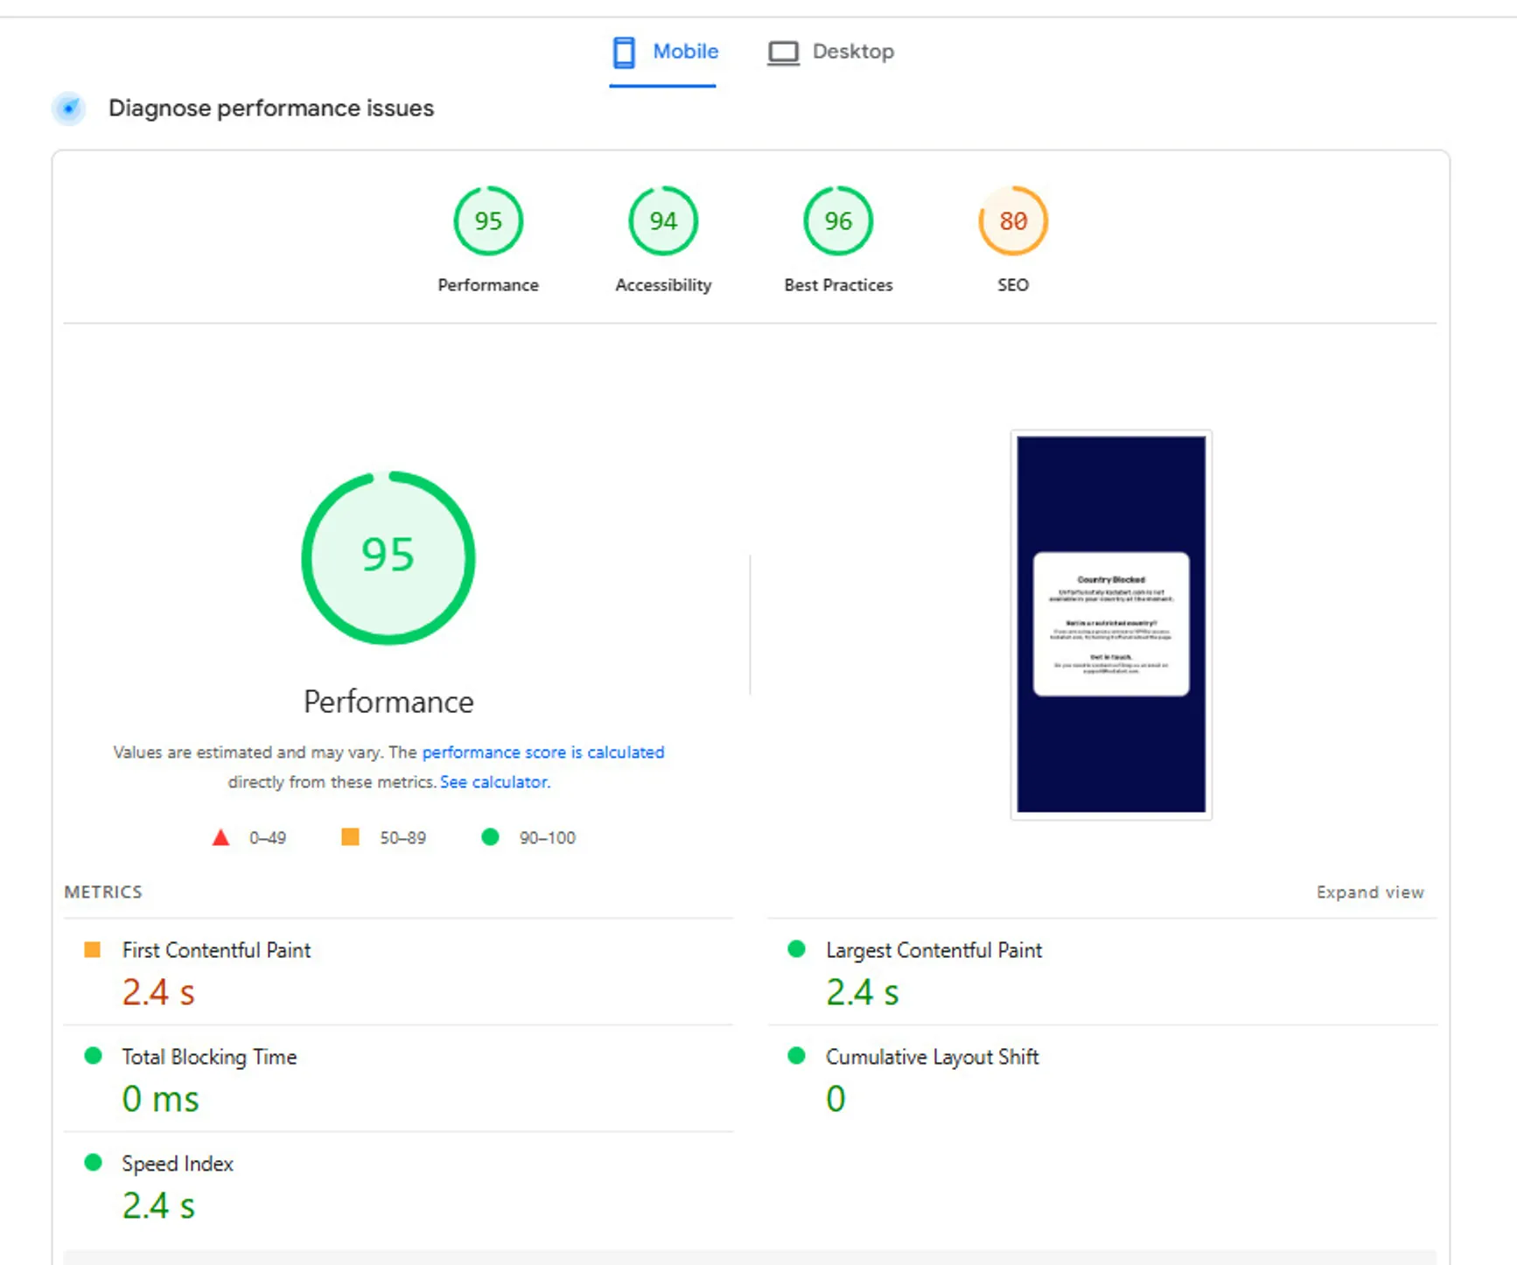Click the Accessibility score gauge showing 94
1517x1265 pixels.
[662, 220]
